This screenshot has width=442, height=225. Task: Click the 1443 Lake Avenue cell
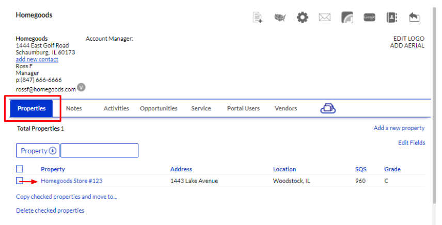[x=194, y=181]
